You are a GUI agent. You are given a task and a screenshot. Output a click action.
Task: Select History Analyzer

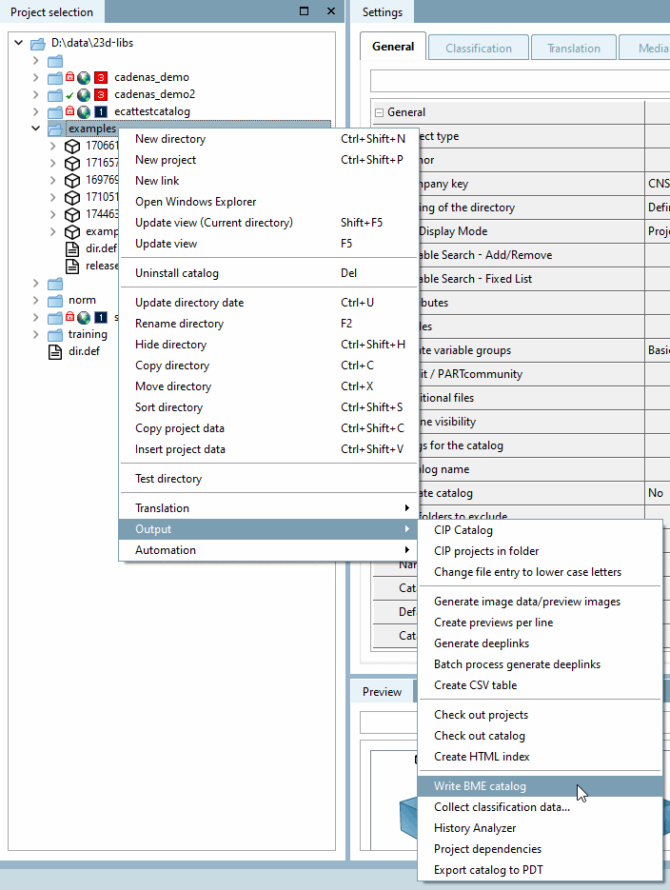pyautogui.click(x=540, y=828)
